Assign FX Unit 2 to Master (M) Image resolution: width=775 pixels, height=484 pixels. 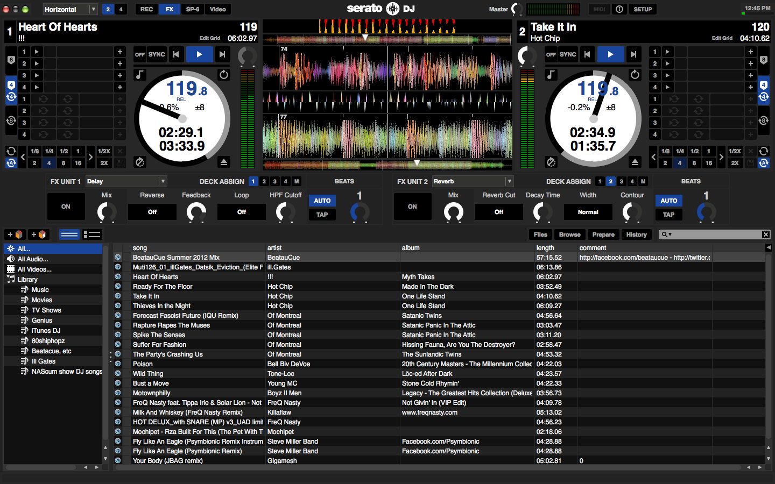point(643,181)
